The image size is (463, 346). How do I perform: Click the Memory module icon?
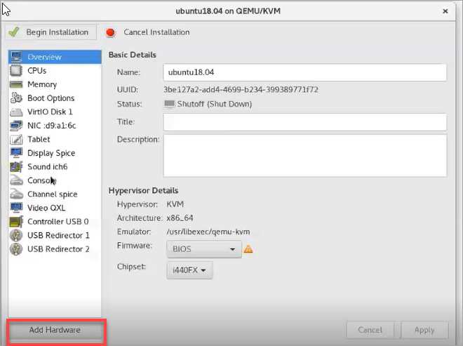(16, 84)
